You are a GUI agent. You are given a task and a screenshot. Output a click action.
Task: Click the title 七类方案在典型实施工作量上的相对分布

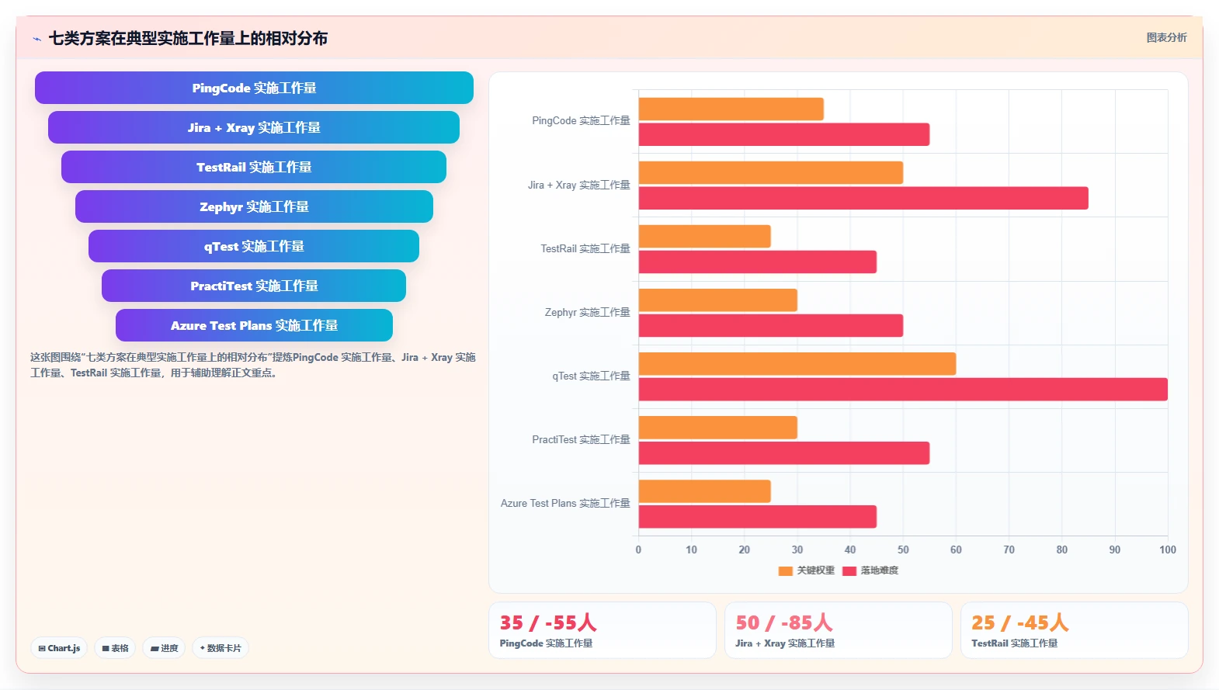pos(188,38)
